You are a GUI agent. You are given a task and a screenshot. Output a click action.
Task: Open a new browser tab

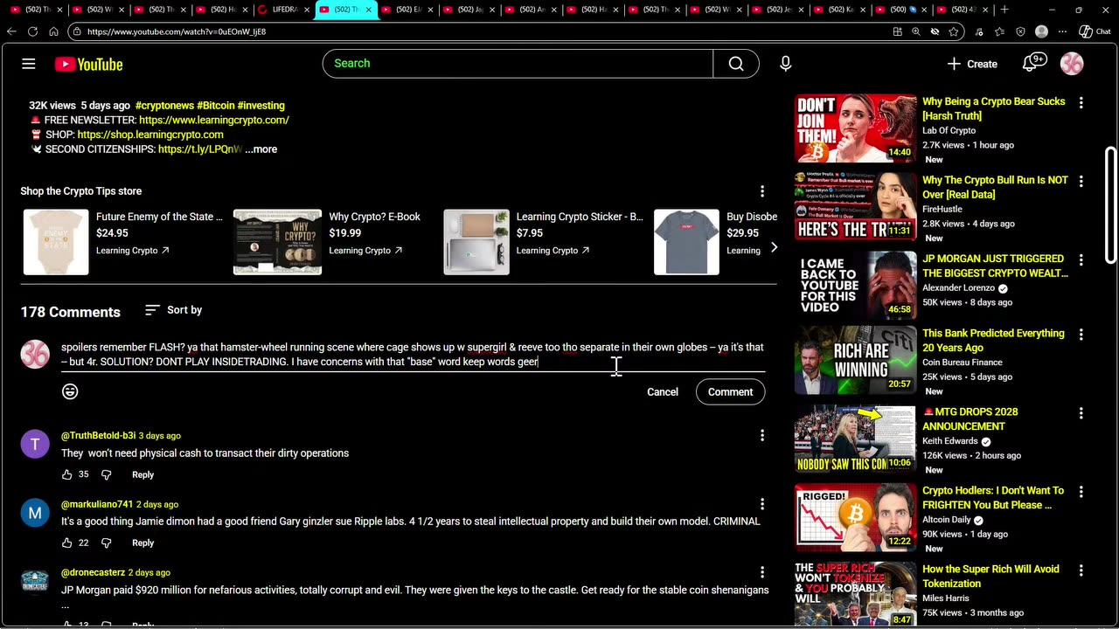click(1004, 10)
